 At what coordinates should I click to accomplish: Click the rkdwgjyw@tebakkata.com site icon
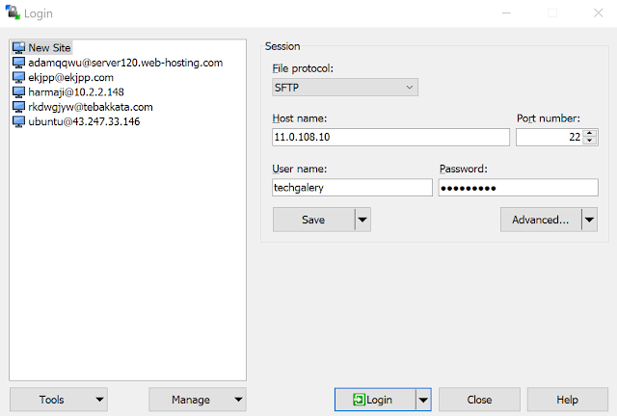18,107
